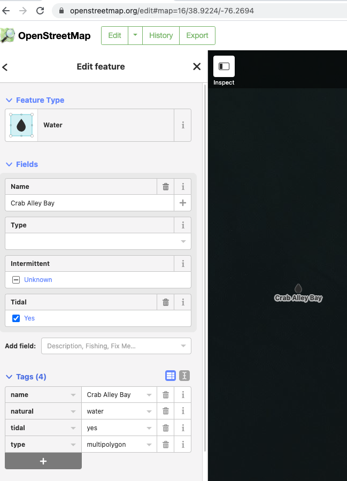This screenshot has height=481, width=347.
Task: Delete the natural=water tag
Action: point(166,411)
